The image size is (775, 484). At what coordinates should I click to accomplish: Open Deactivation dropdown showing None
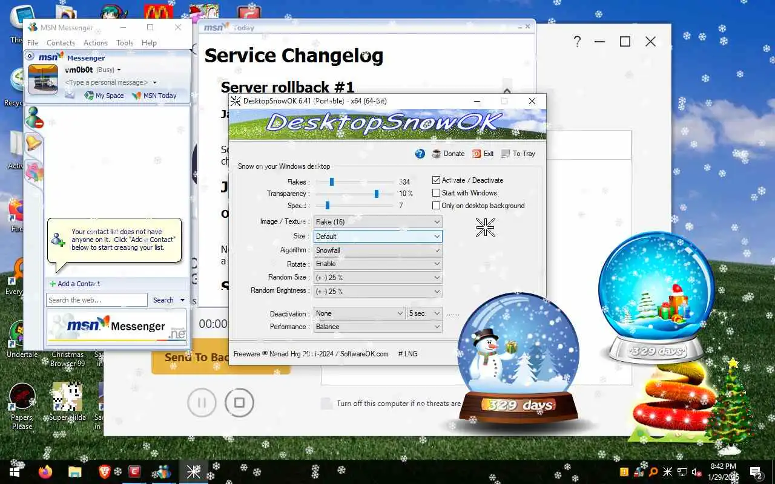(360, 313)
